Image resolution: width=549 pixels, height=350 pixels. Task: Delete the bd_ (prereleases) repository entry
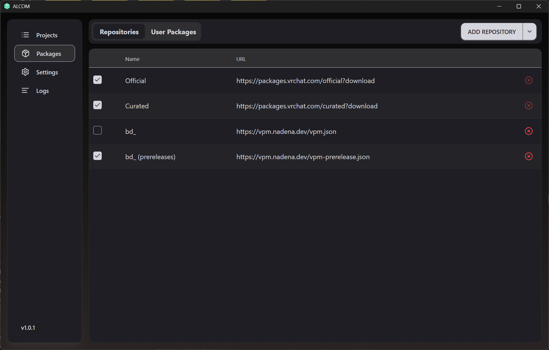[528, 156]
